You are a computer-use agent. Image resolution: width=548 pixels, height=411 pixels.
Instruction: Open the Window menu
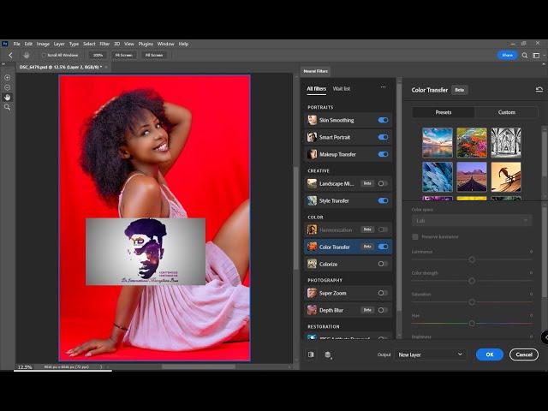pyautogui.click(x=165, y=44)
